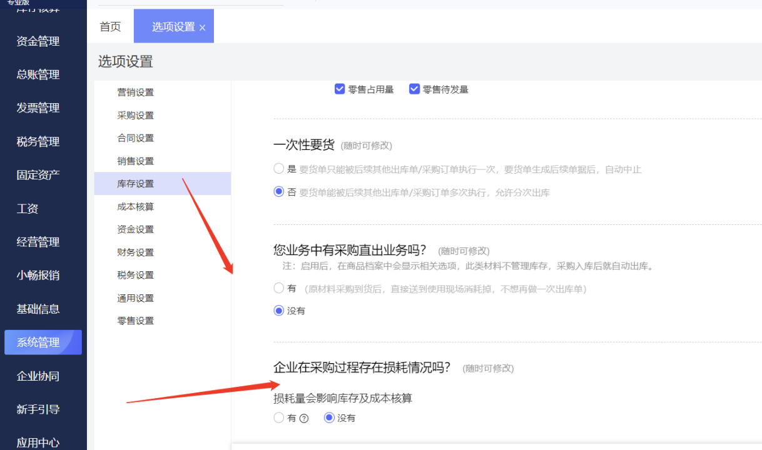The height and width of the screenshot is (450, 762).
Task: Activate the 选项设置 tab
Action: pos(173,27)
